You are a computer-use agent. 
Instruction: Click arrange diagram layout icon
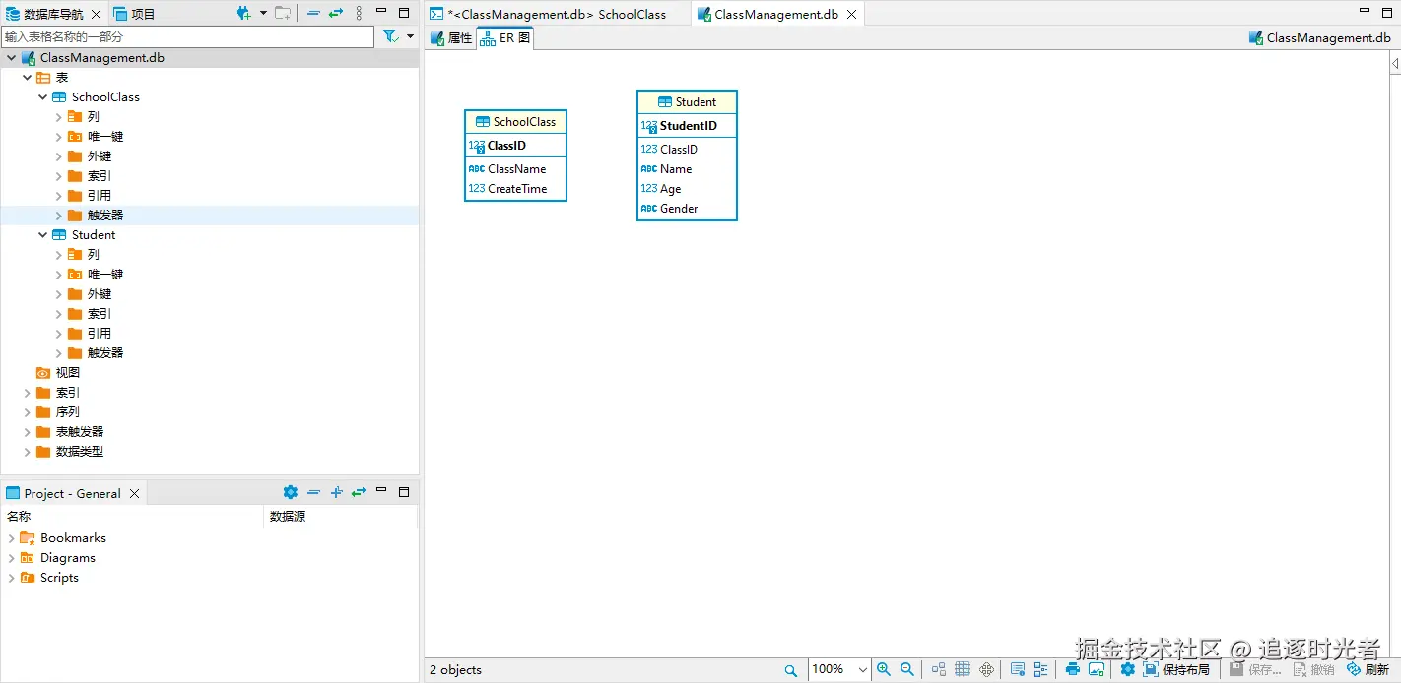[938, 669]
